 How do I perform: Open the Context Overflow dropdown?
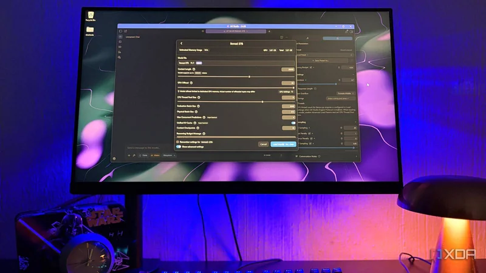[x=346, y=93]
